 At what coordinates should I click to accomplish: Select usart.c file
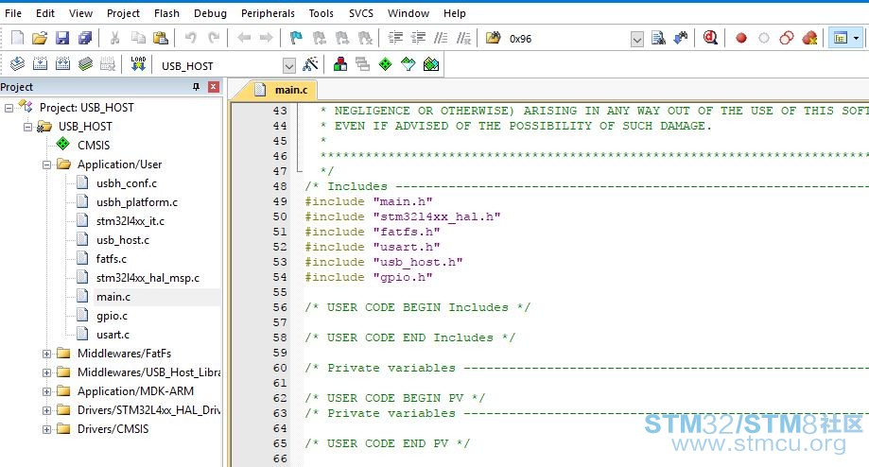pos(113,335)
